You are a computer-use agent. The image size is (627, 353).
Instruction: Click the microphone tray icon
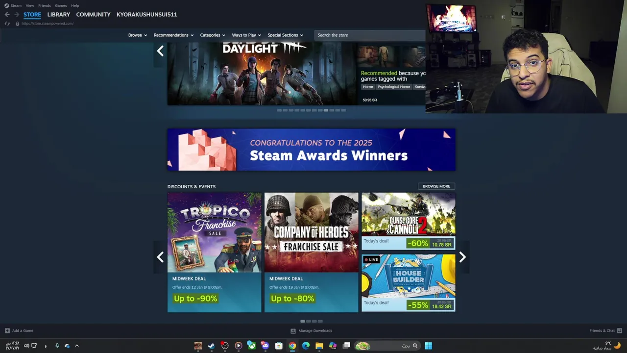pos(57,346)
